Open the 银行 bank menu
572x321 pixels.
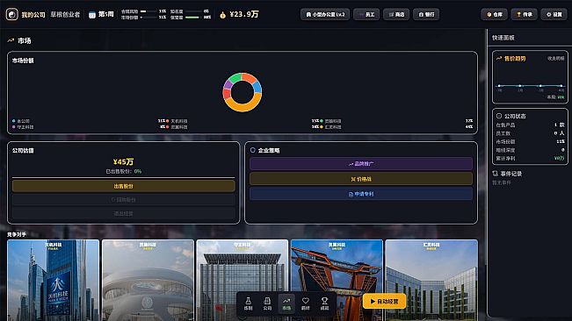[426, 15]
